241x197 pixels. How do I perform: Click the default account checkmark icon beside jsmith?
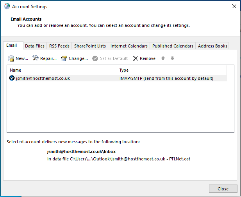(x=12, y=78)
